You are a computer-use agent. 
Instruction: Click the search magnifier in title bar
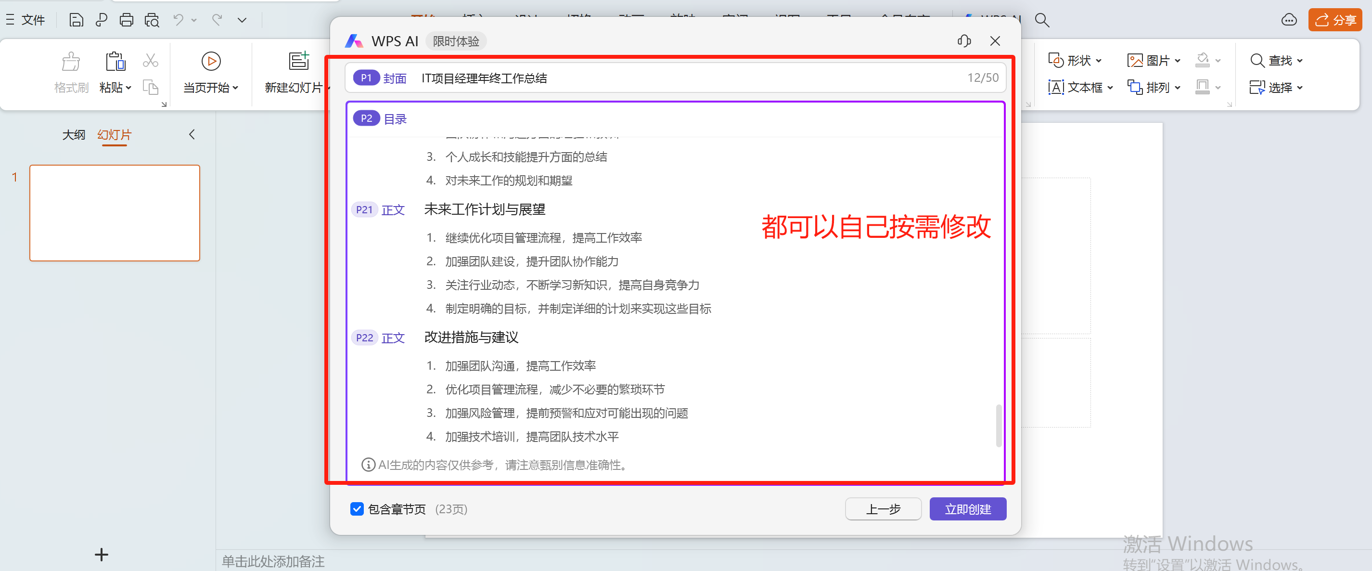coord(1042,20)
